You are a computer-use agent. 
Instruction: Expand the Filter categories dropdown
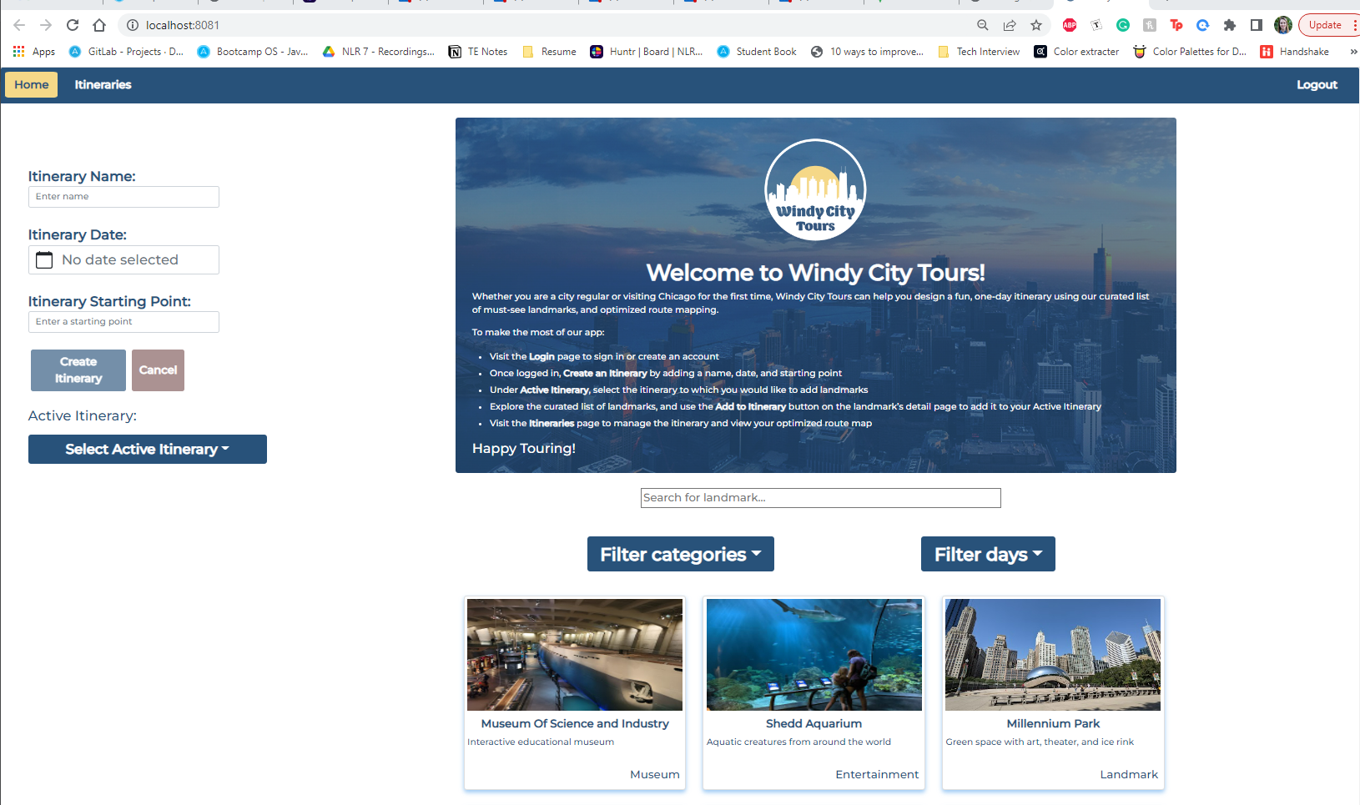coord(680,553)
